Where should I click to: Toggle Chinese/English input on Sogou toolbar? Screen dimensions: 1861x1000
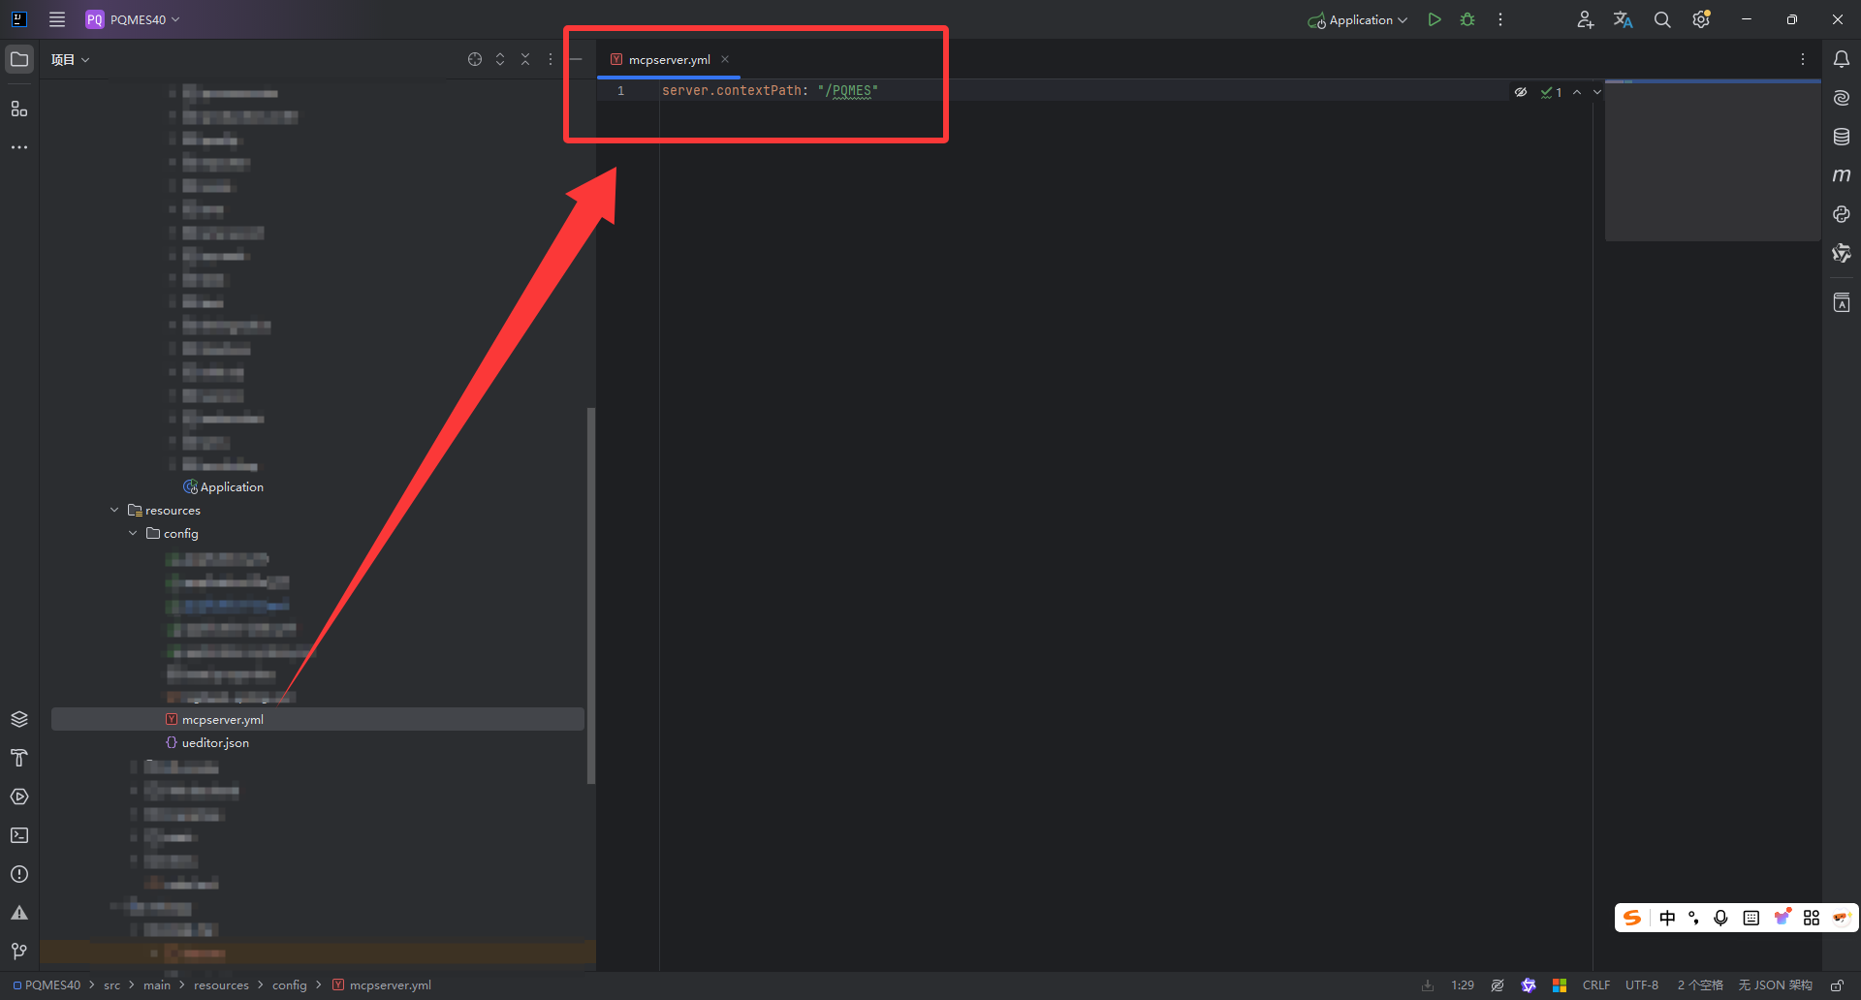1666,918
